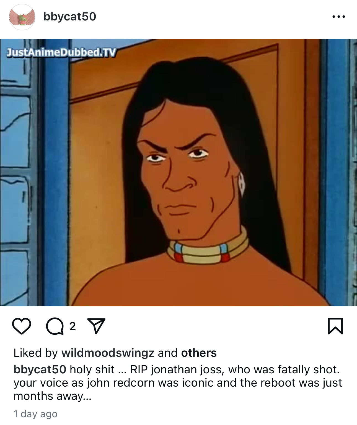Visit bbycat50's profile from the post header
357x425 pixels.
point(70,17)
